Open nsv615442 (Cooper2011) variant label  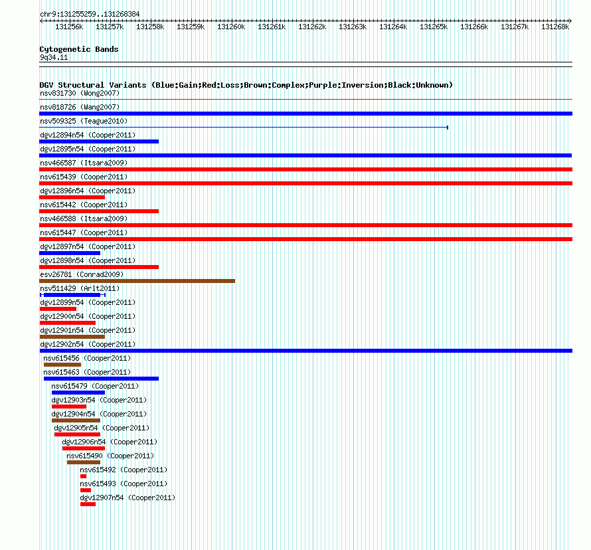[x=84, y=205]
